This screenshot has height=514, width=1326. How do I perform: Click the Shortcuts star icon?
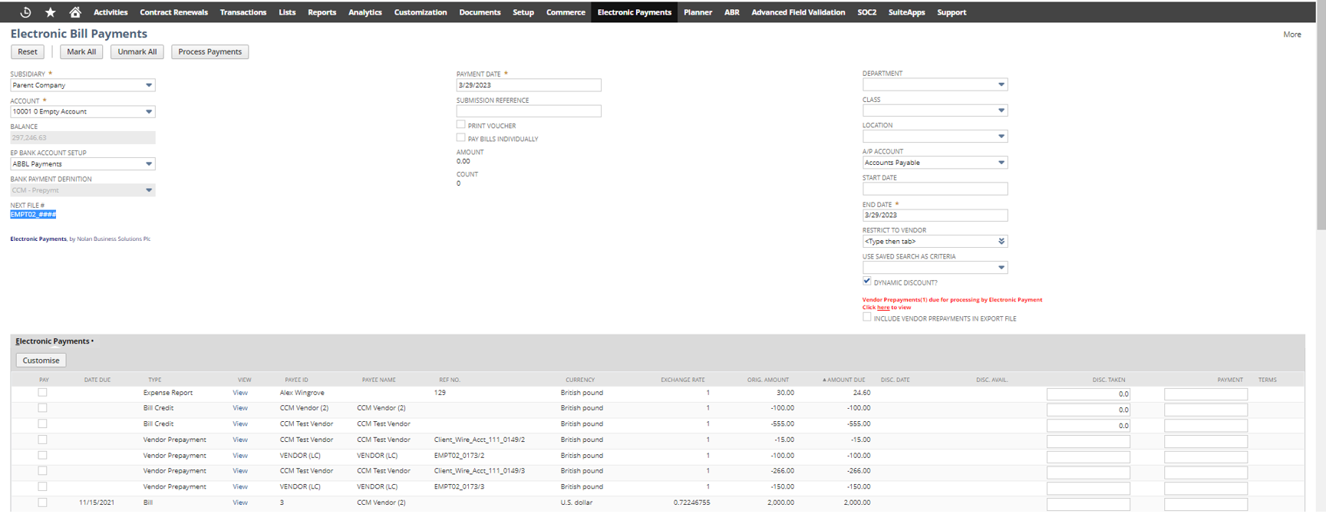51,12
